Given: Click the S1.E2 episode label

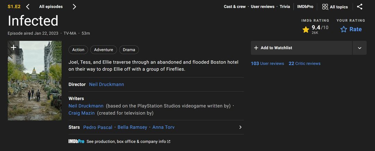Looking at the screenshot, I should pos(14,7).
